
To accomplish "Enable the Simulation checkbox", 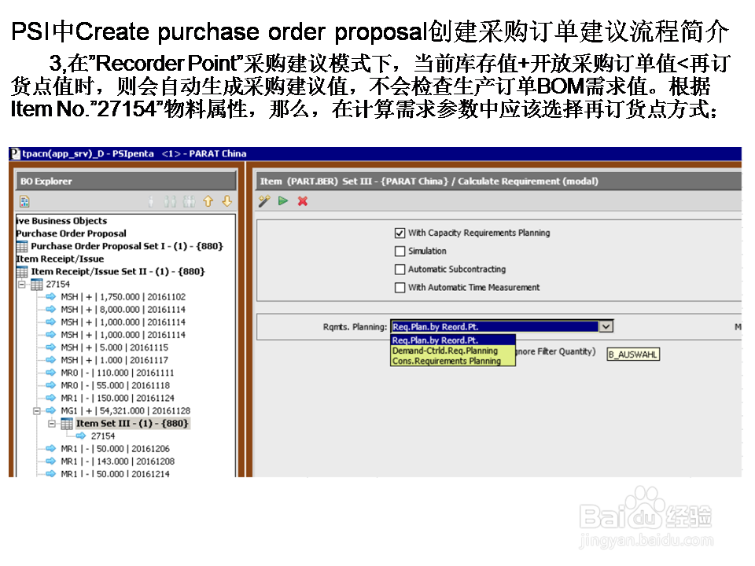I will (x=400, y=251).
